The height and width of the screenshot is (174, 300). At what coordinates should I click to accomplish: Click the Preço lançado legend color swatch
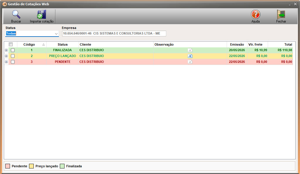click(x=31, y=166)
